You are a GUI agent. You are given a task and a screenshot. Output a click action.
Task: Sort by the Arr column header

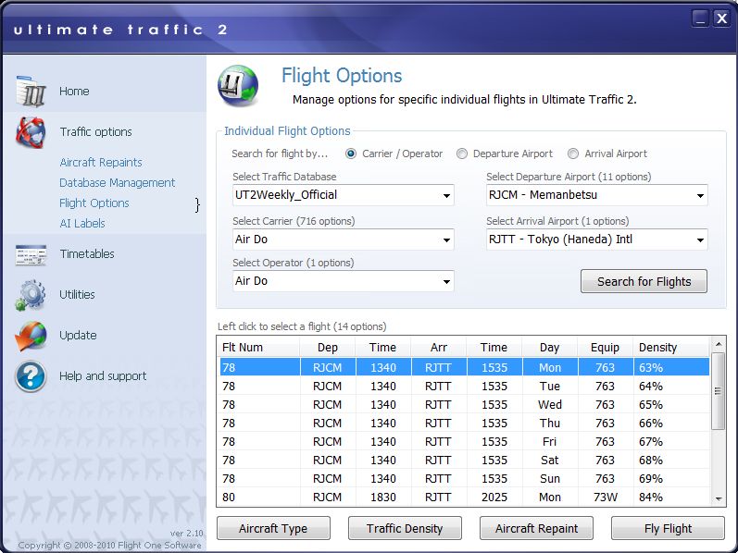439,348
